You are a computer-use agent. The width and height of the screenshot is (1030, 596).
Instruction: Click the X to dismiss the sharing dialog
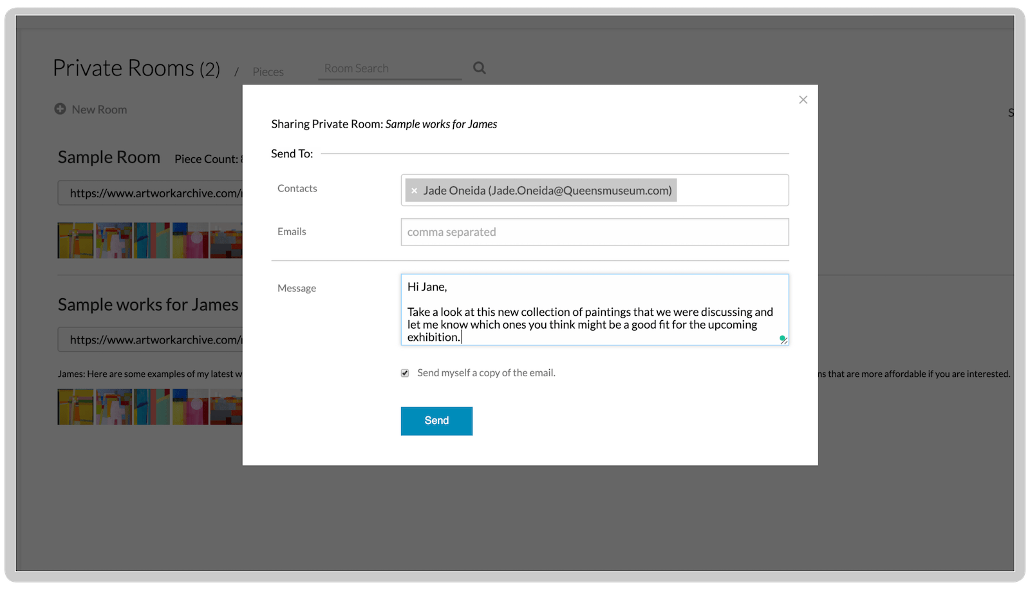pos(803,99)
